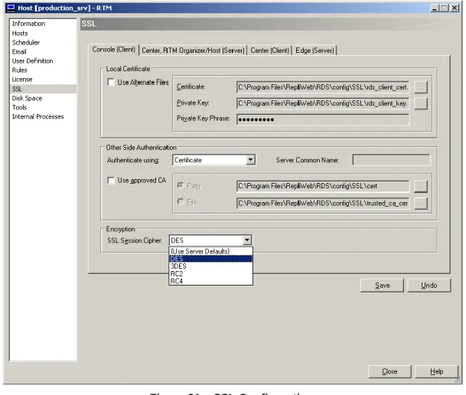Click the Certificate path field
Viewport: 466px width, 395px height.
point(323,87)
